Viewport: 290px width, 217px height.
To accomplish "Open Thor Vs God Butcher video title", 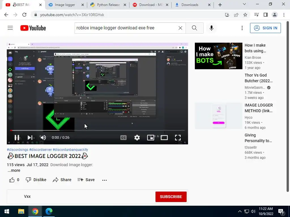I will click(259, 78).
